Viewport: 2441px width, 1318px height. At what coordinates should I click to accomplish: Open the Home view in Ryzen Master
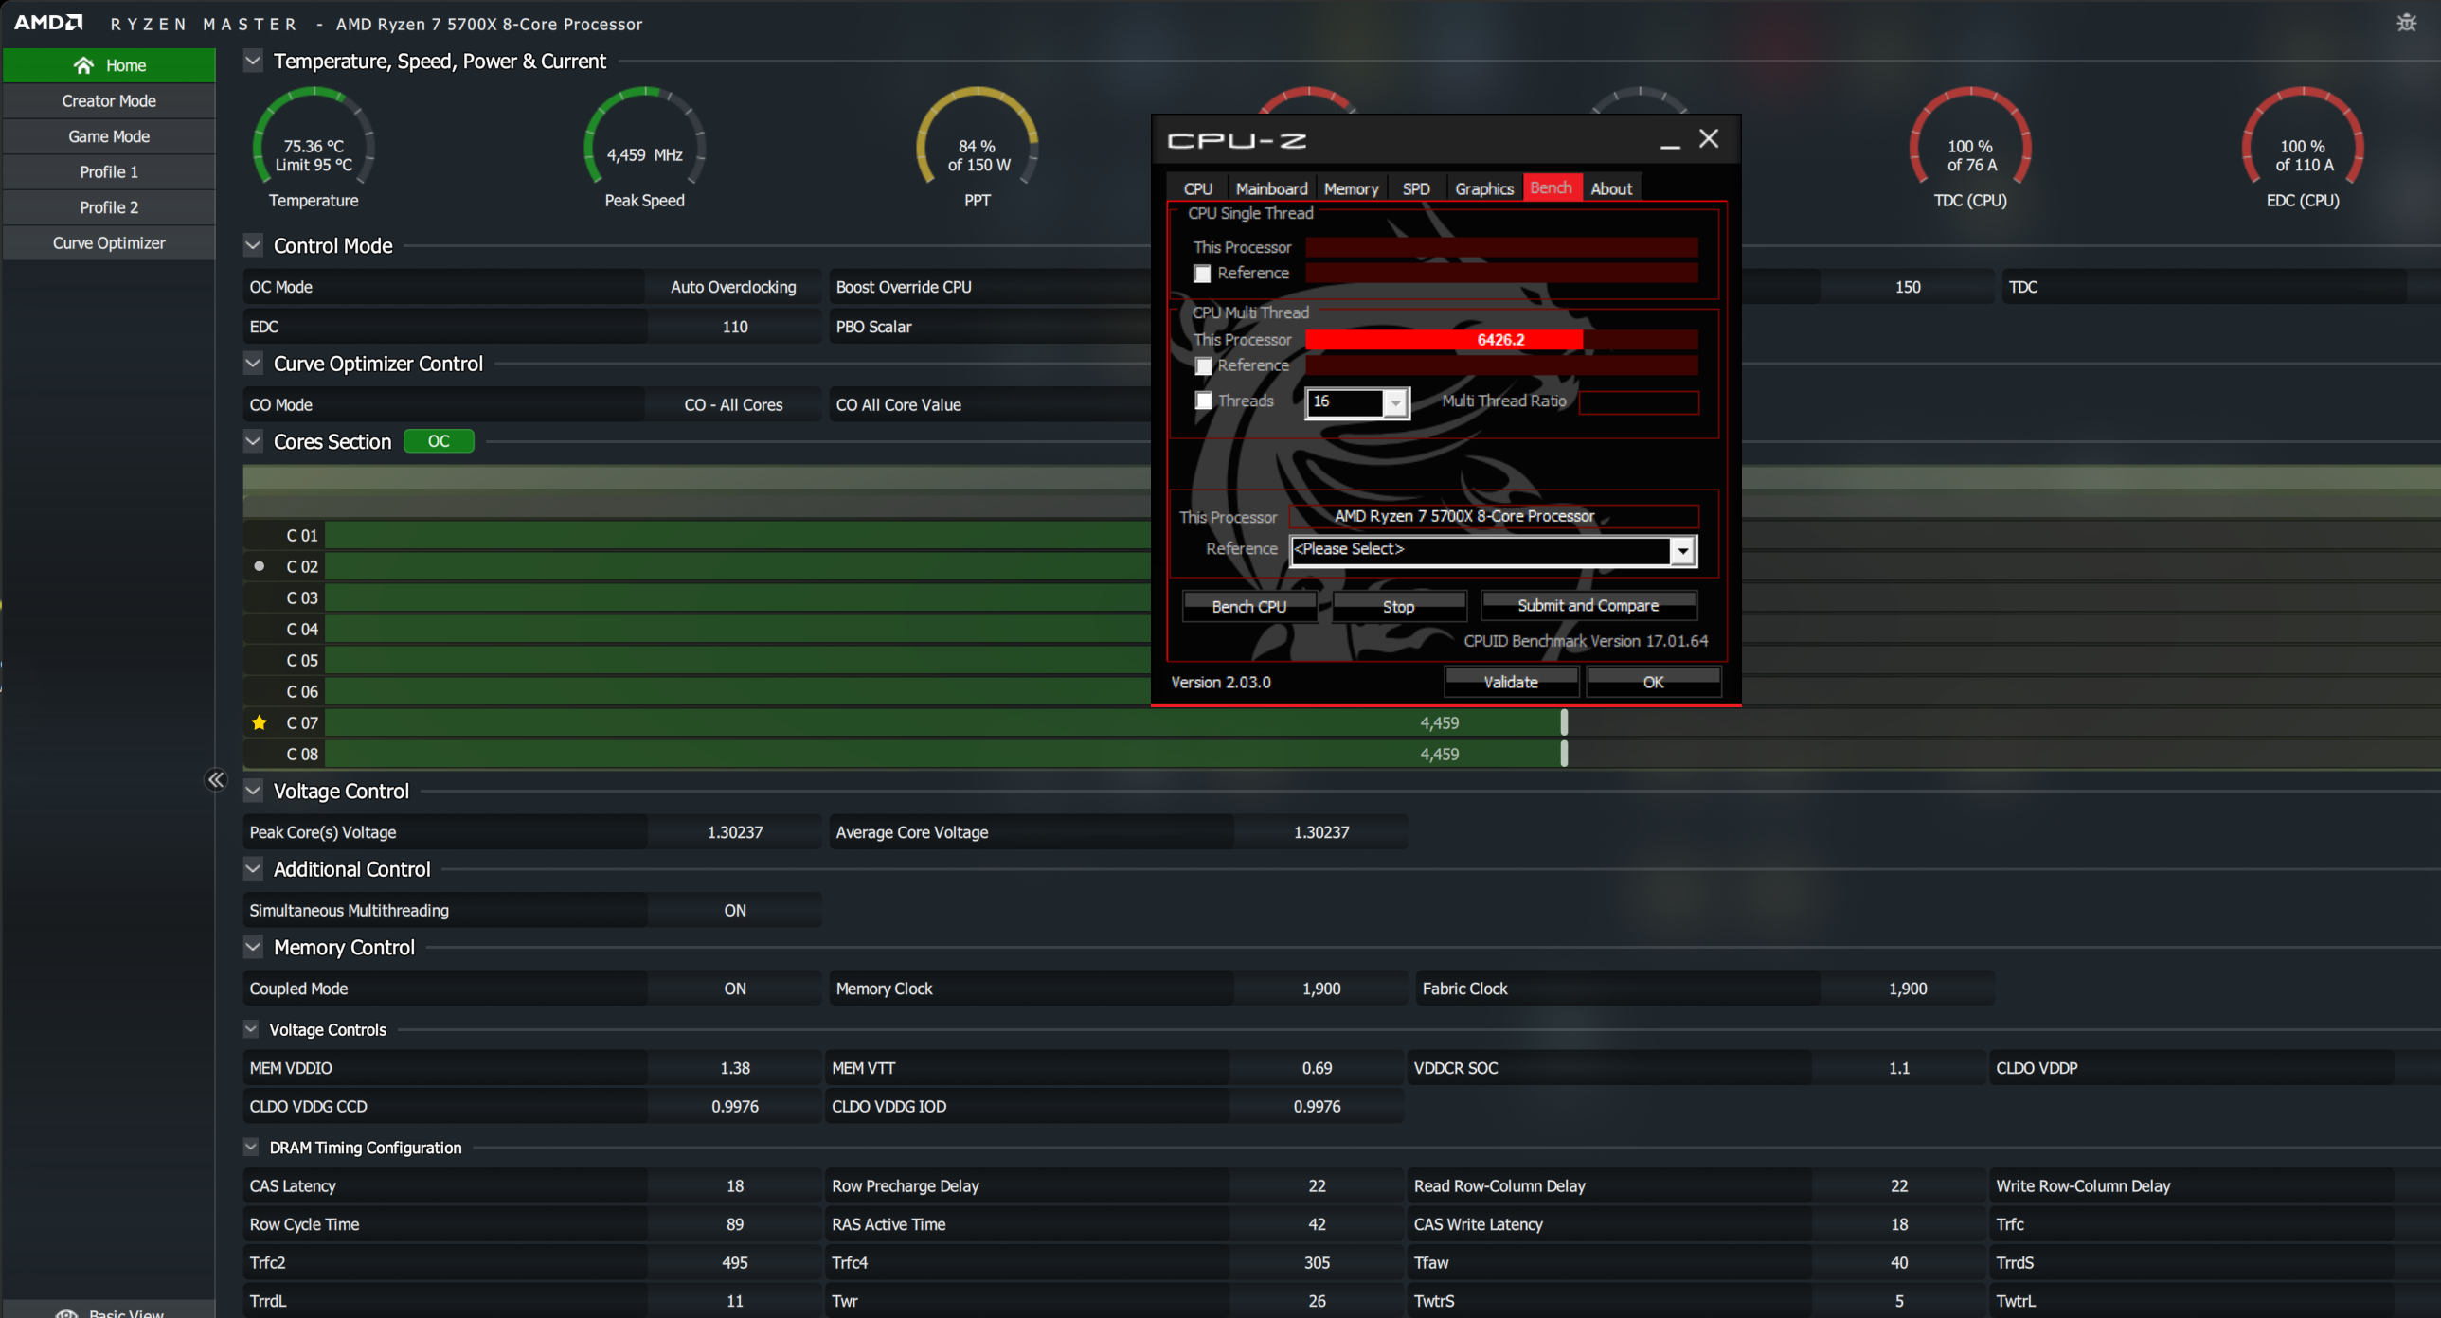[x=109, y=65]
